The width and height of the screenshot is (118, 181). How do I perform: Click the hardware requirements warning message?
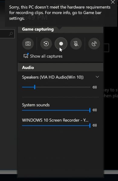[60, 13]
